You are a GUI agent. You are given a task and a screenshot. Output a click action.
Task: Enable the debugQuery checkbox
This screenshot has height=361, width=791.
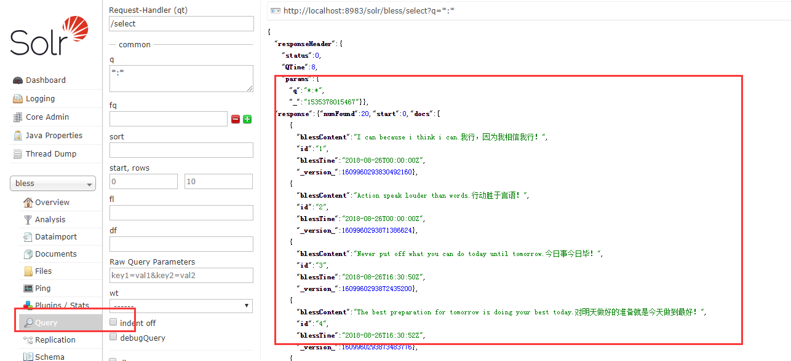point(113,337)
